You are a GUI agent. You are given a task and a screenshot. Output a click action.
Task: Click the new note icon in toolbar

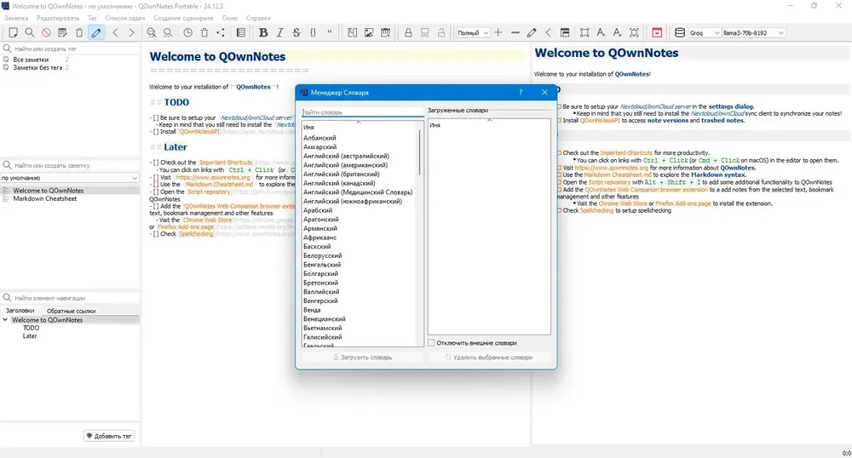click(x=13, y=32)
